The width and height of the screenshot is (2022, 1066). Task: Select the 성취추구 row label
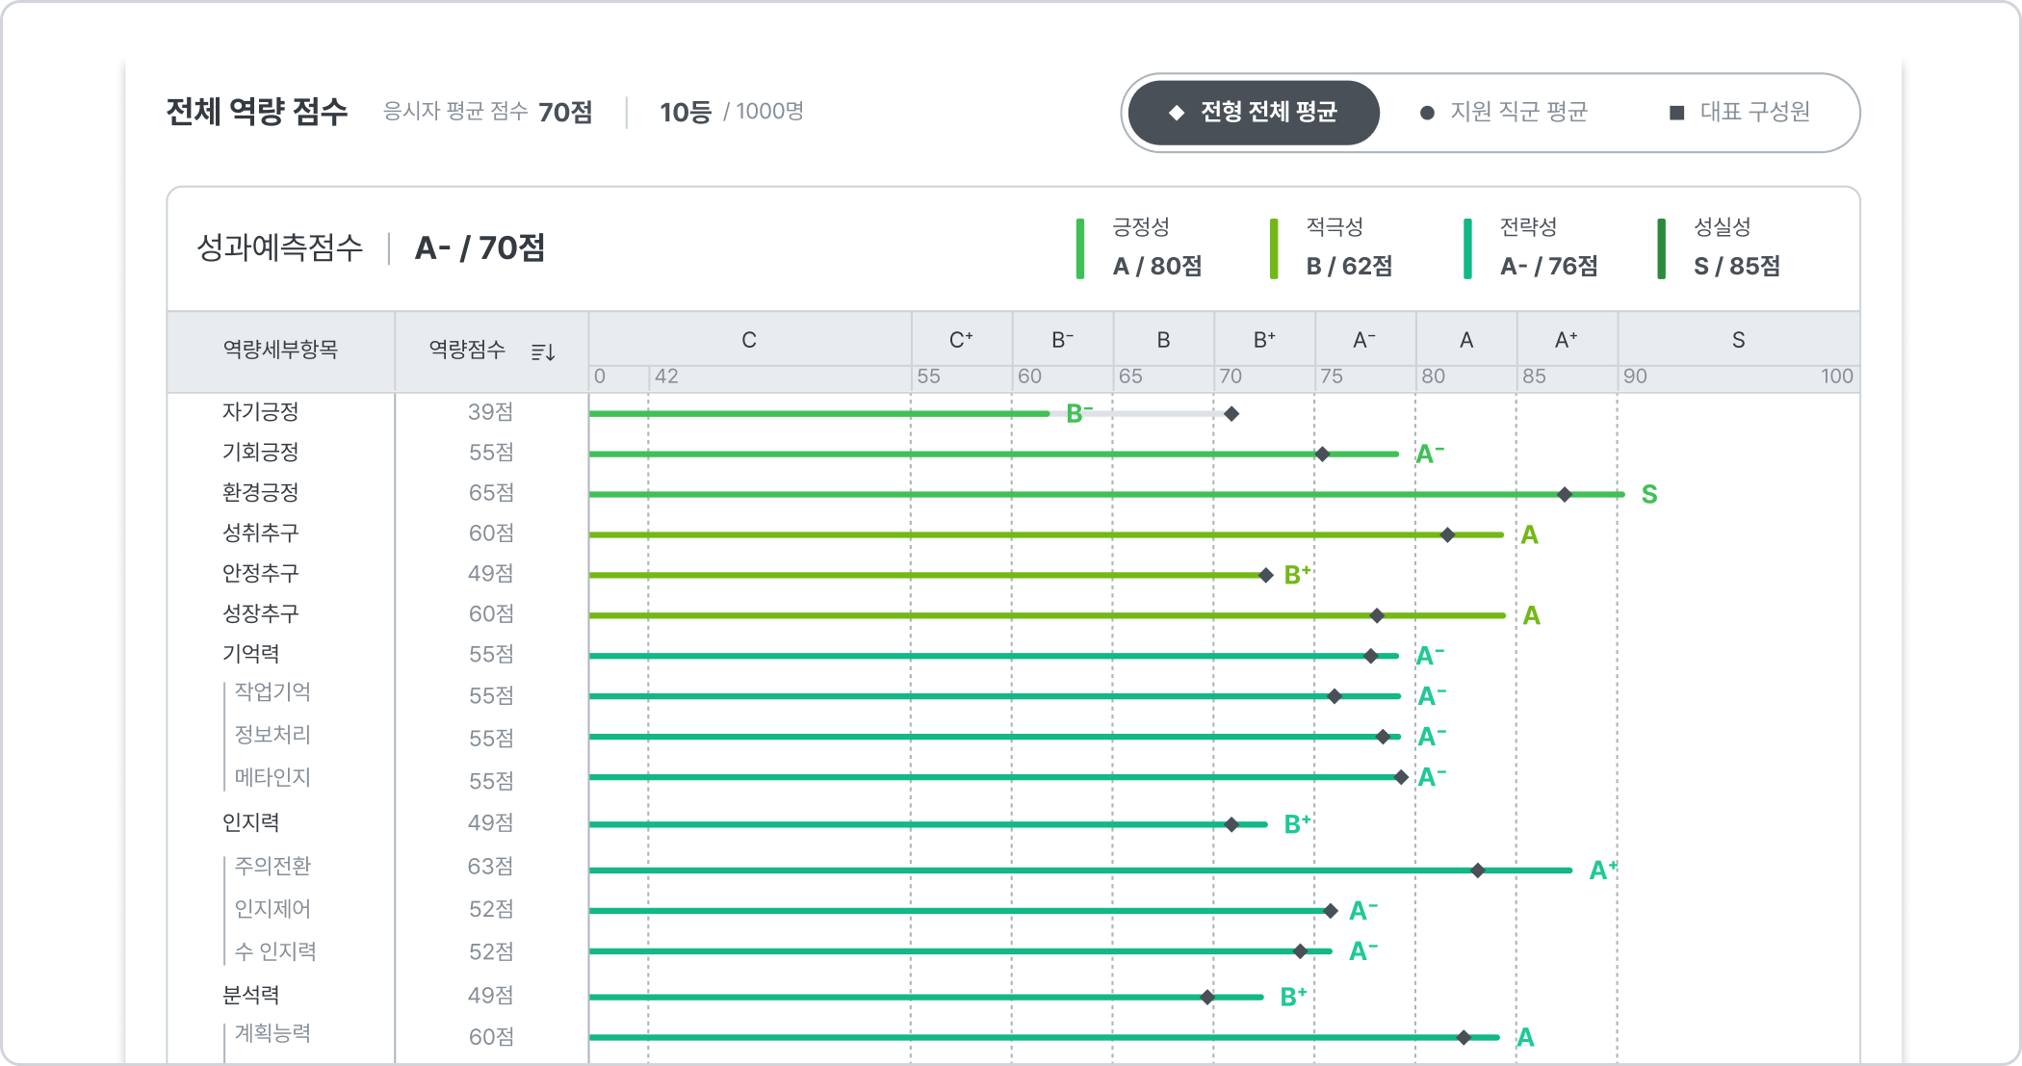point(261,533)
